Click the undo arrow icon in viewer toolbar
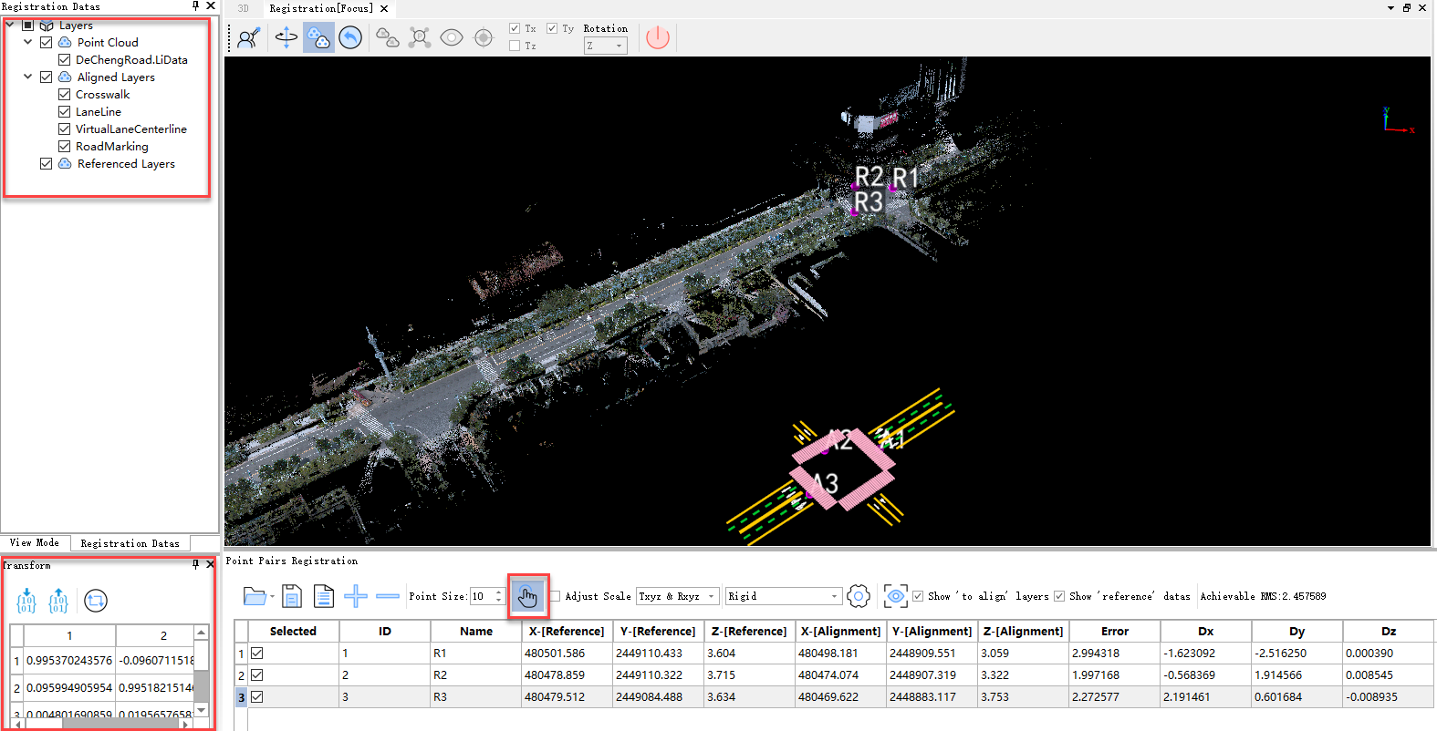This screenshot has width=1437, height=731. [x=350, y=37]
